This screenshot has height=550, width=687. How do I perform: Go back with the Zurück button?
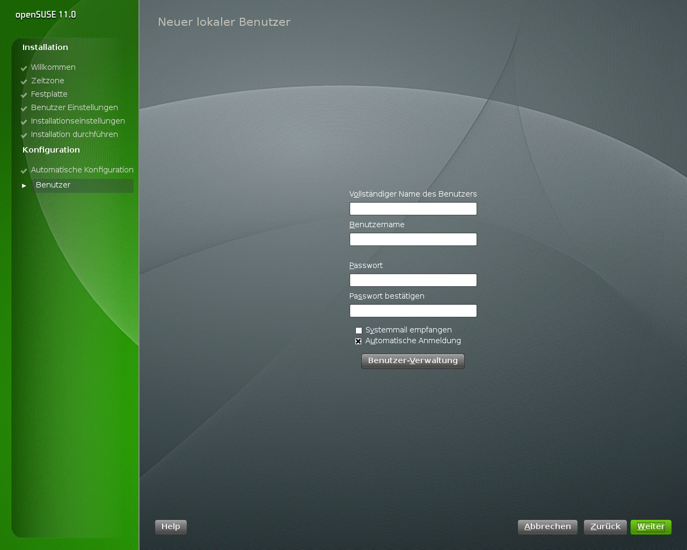(605, 527)
